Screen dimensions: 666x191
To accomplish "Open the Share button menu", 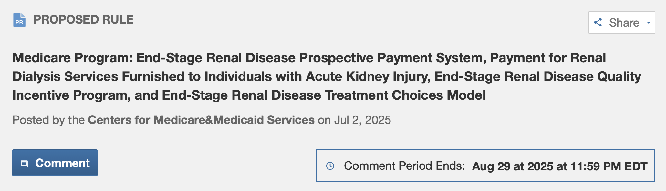I will tap(621, 23).
